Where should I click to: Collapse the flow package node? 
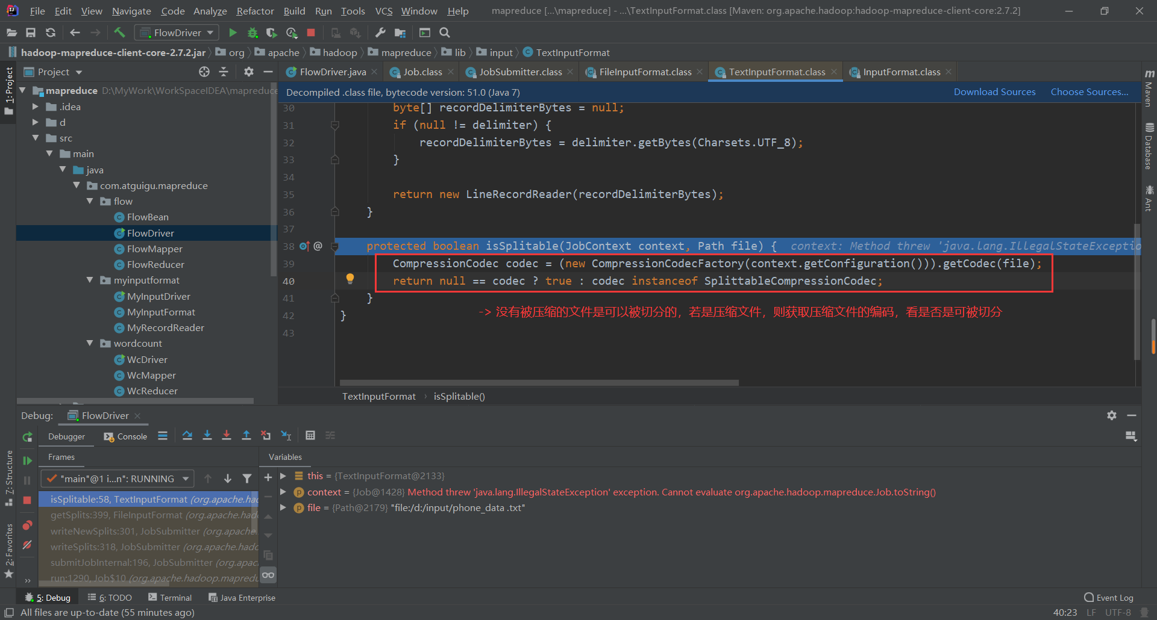tap(90, 201)
